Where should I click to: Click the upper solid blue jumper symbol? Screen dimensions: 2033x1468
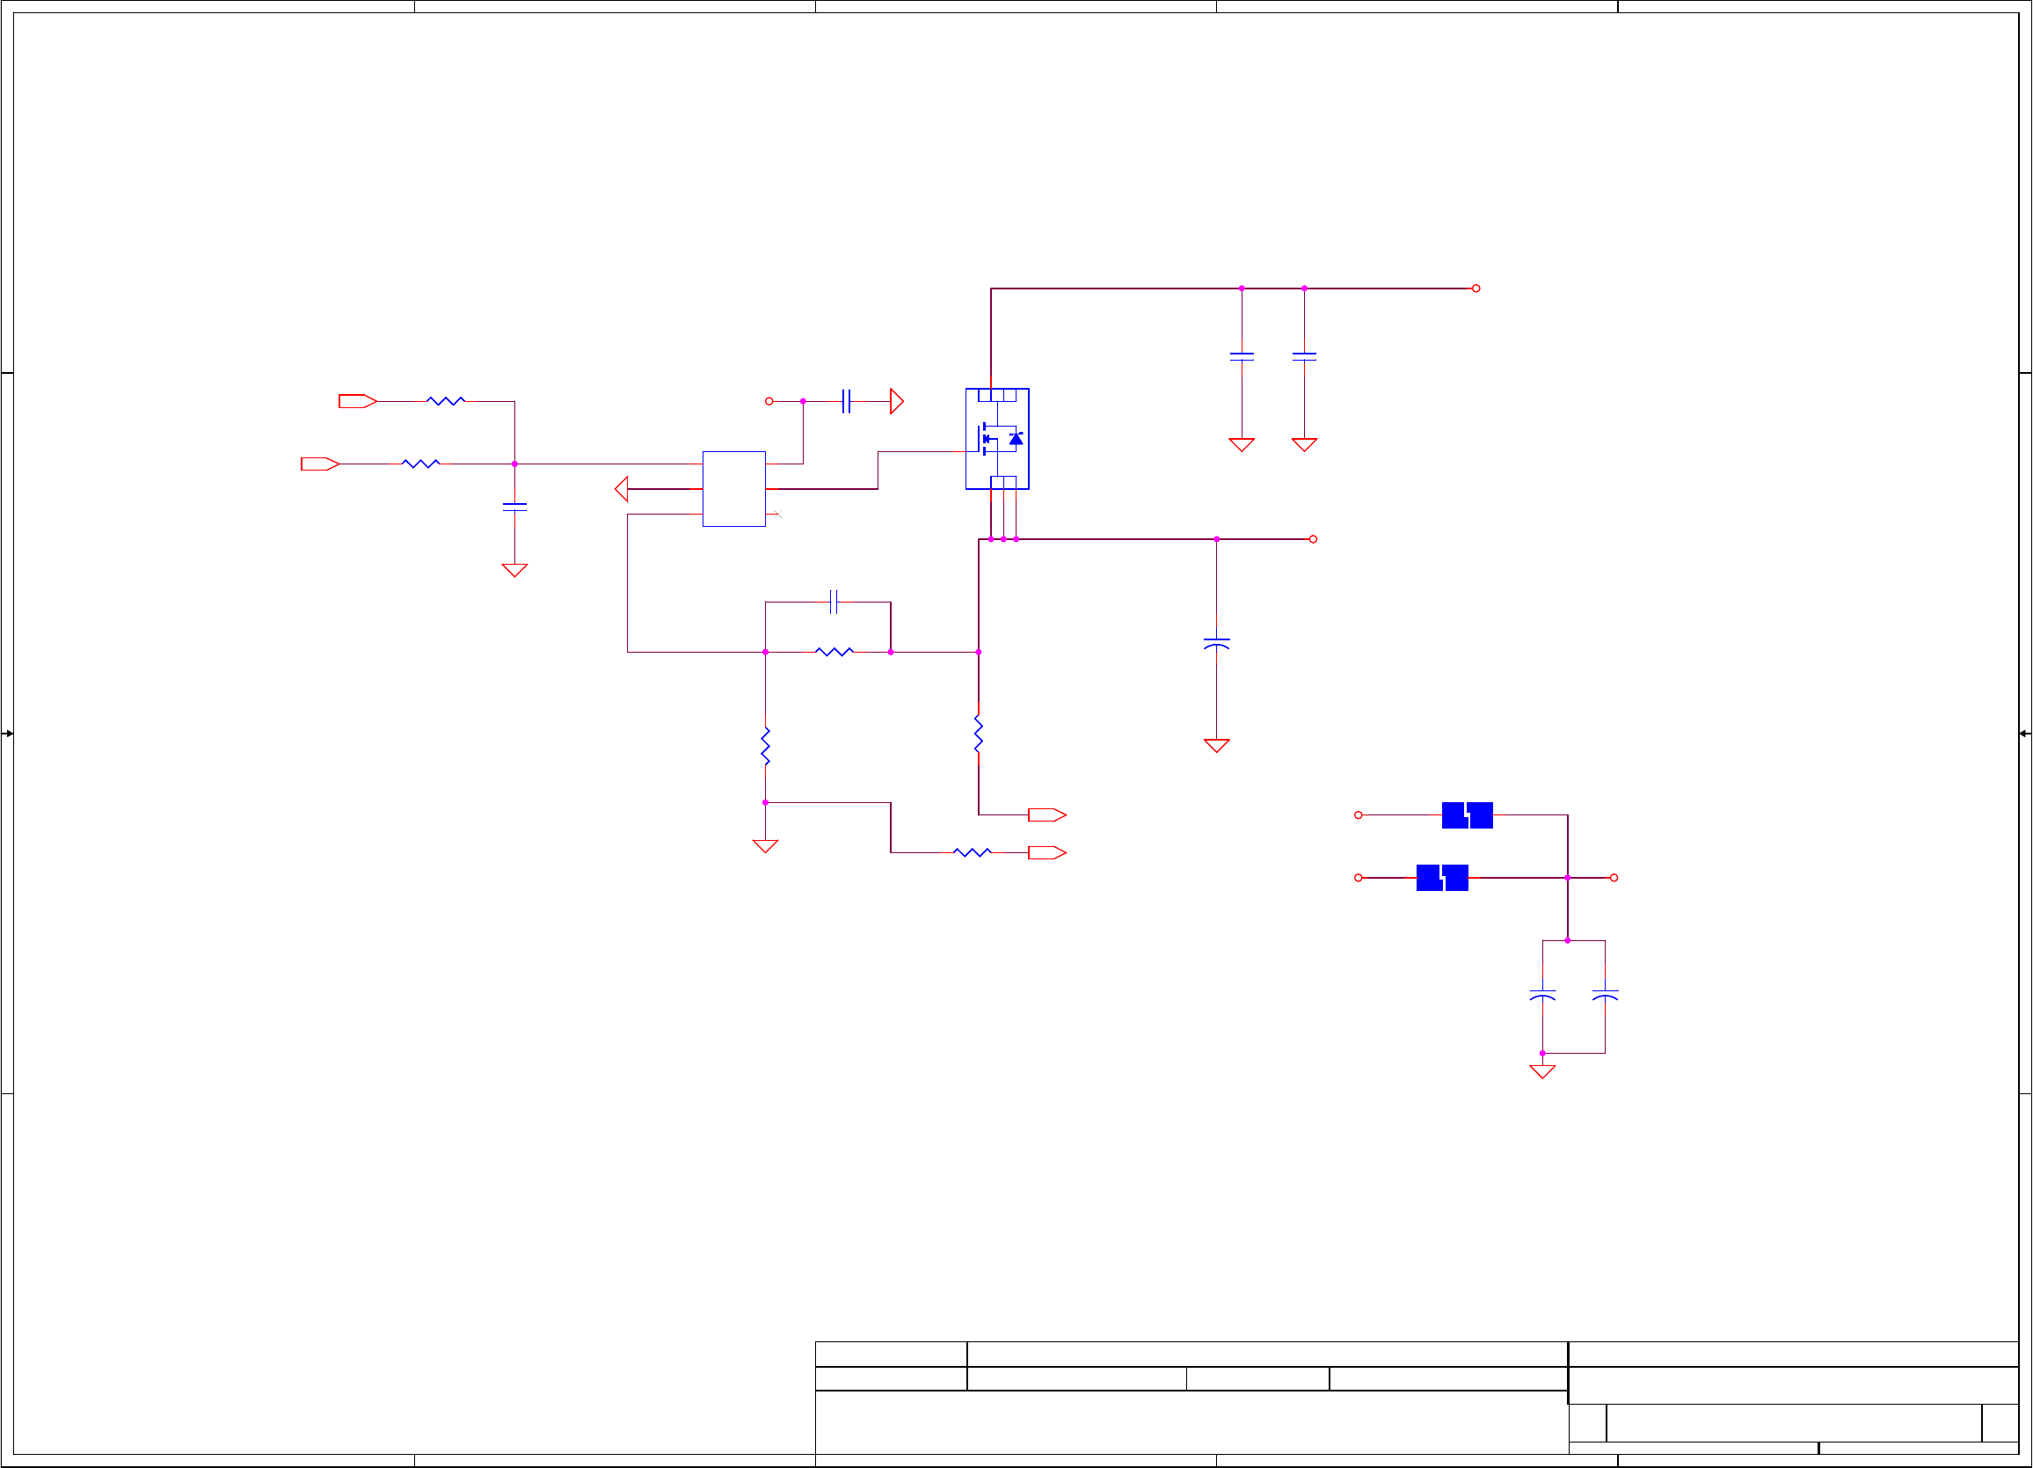point(1467,815)
